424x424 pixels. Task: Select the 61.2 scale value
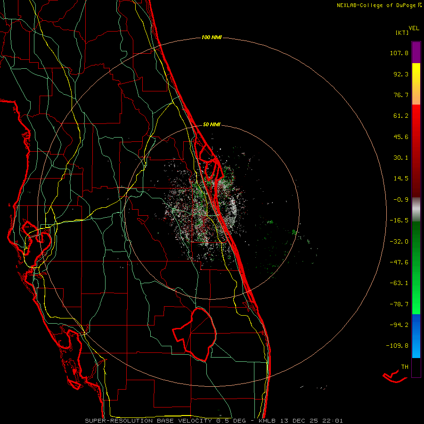(x=401, y=116)
